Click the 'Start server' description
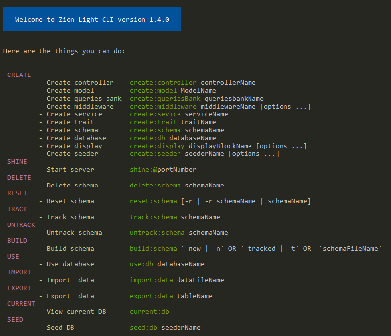Image resolution: width=391 pixels, height=336 pixels. click(71, 170)
